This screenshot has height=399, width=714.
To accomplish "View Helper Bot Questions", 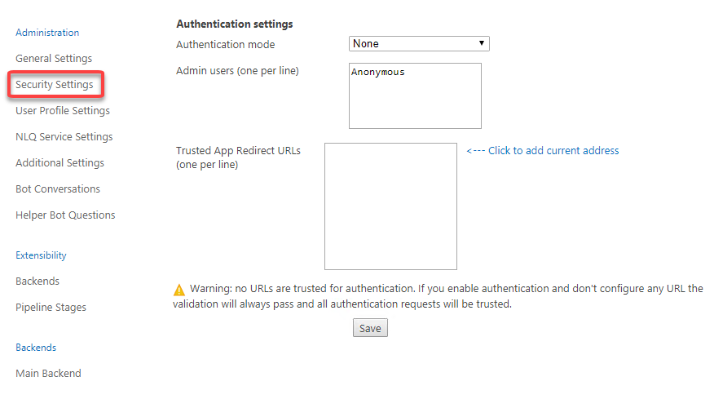I will click(65, 215).
